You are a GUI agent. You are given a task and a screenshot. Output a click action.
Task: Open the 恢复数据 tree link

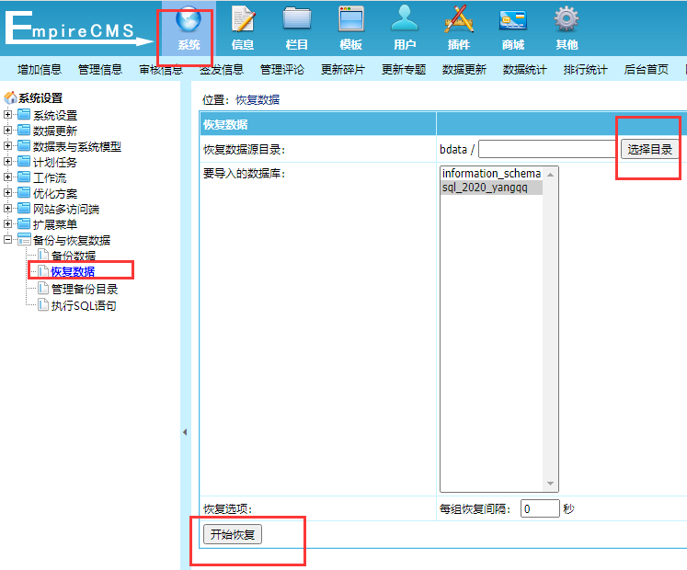tap(73, 271)
